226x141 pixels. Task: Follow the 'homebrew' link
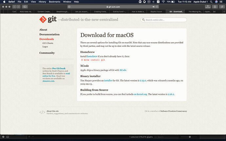[92, 56]
